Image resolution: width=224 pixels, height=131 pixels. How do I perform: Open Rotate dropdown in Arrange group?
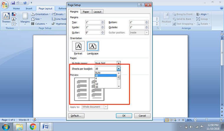click(x=203, y=24)
